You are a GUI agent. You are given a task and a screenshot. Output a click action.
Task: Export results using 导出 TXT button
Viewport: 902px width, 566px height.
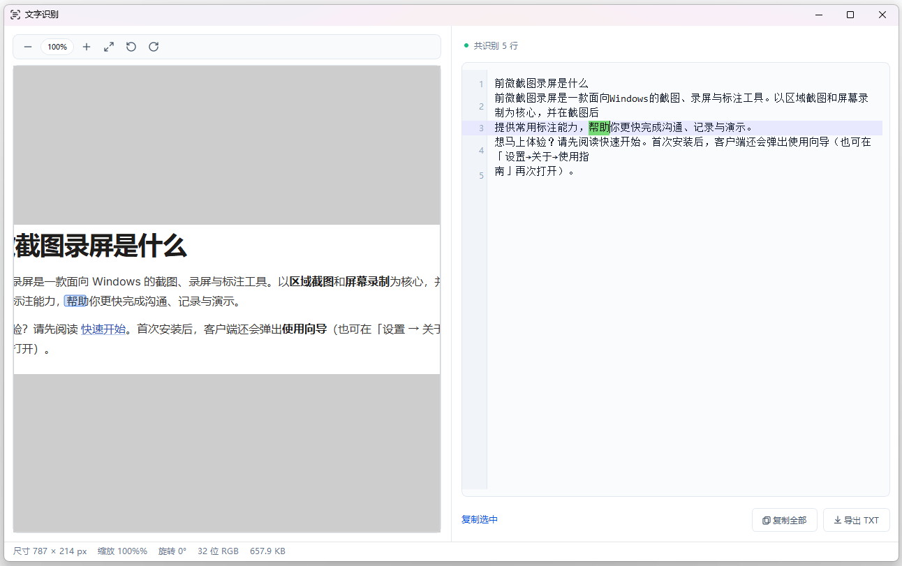pyautogui.click(x=856, y=520)
